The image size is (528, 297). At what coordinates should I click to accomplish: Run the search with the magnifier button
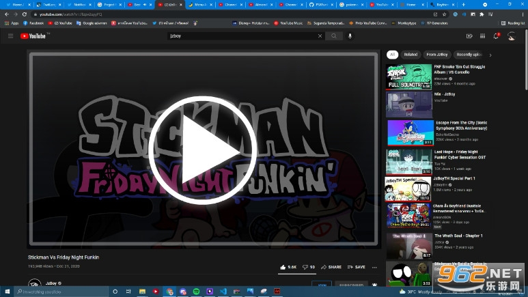pos(334,36)
